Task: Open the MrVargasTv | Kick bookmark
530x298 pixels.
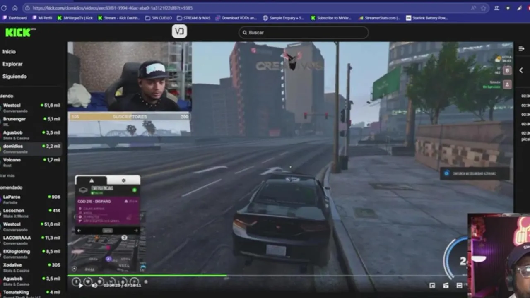Action: [x=75, y=18]
